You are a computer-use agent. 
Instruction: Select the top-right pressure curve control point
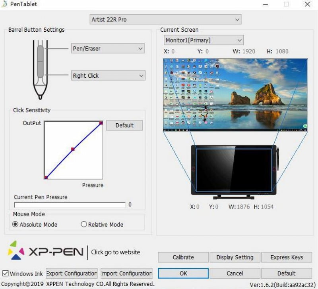[x=101, y=123]
